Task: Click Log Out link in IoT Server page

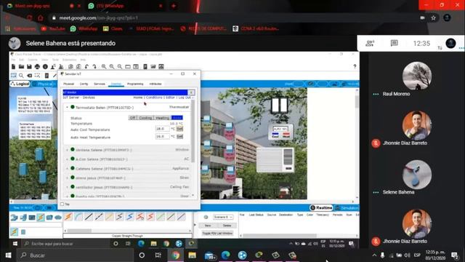Action: 185,98
